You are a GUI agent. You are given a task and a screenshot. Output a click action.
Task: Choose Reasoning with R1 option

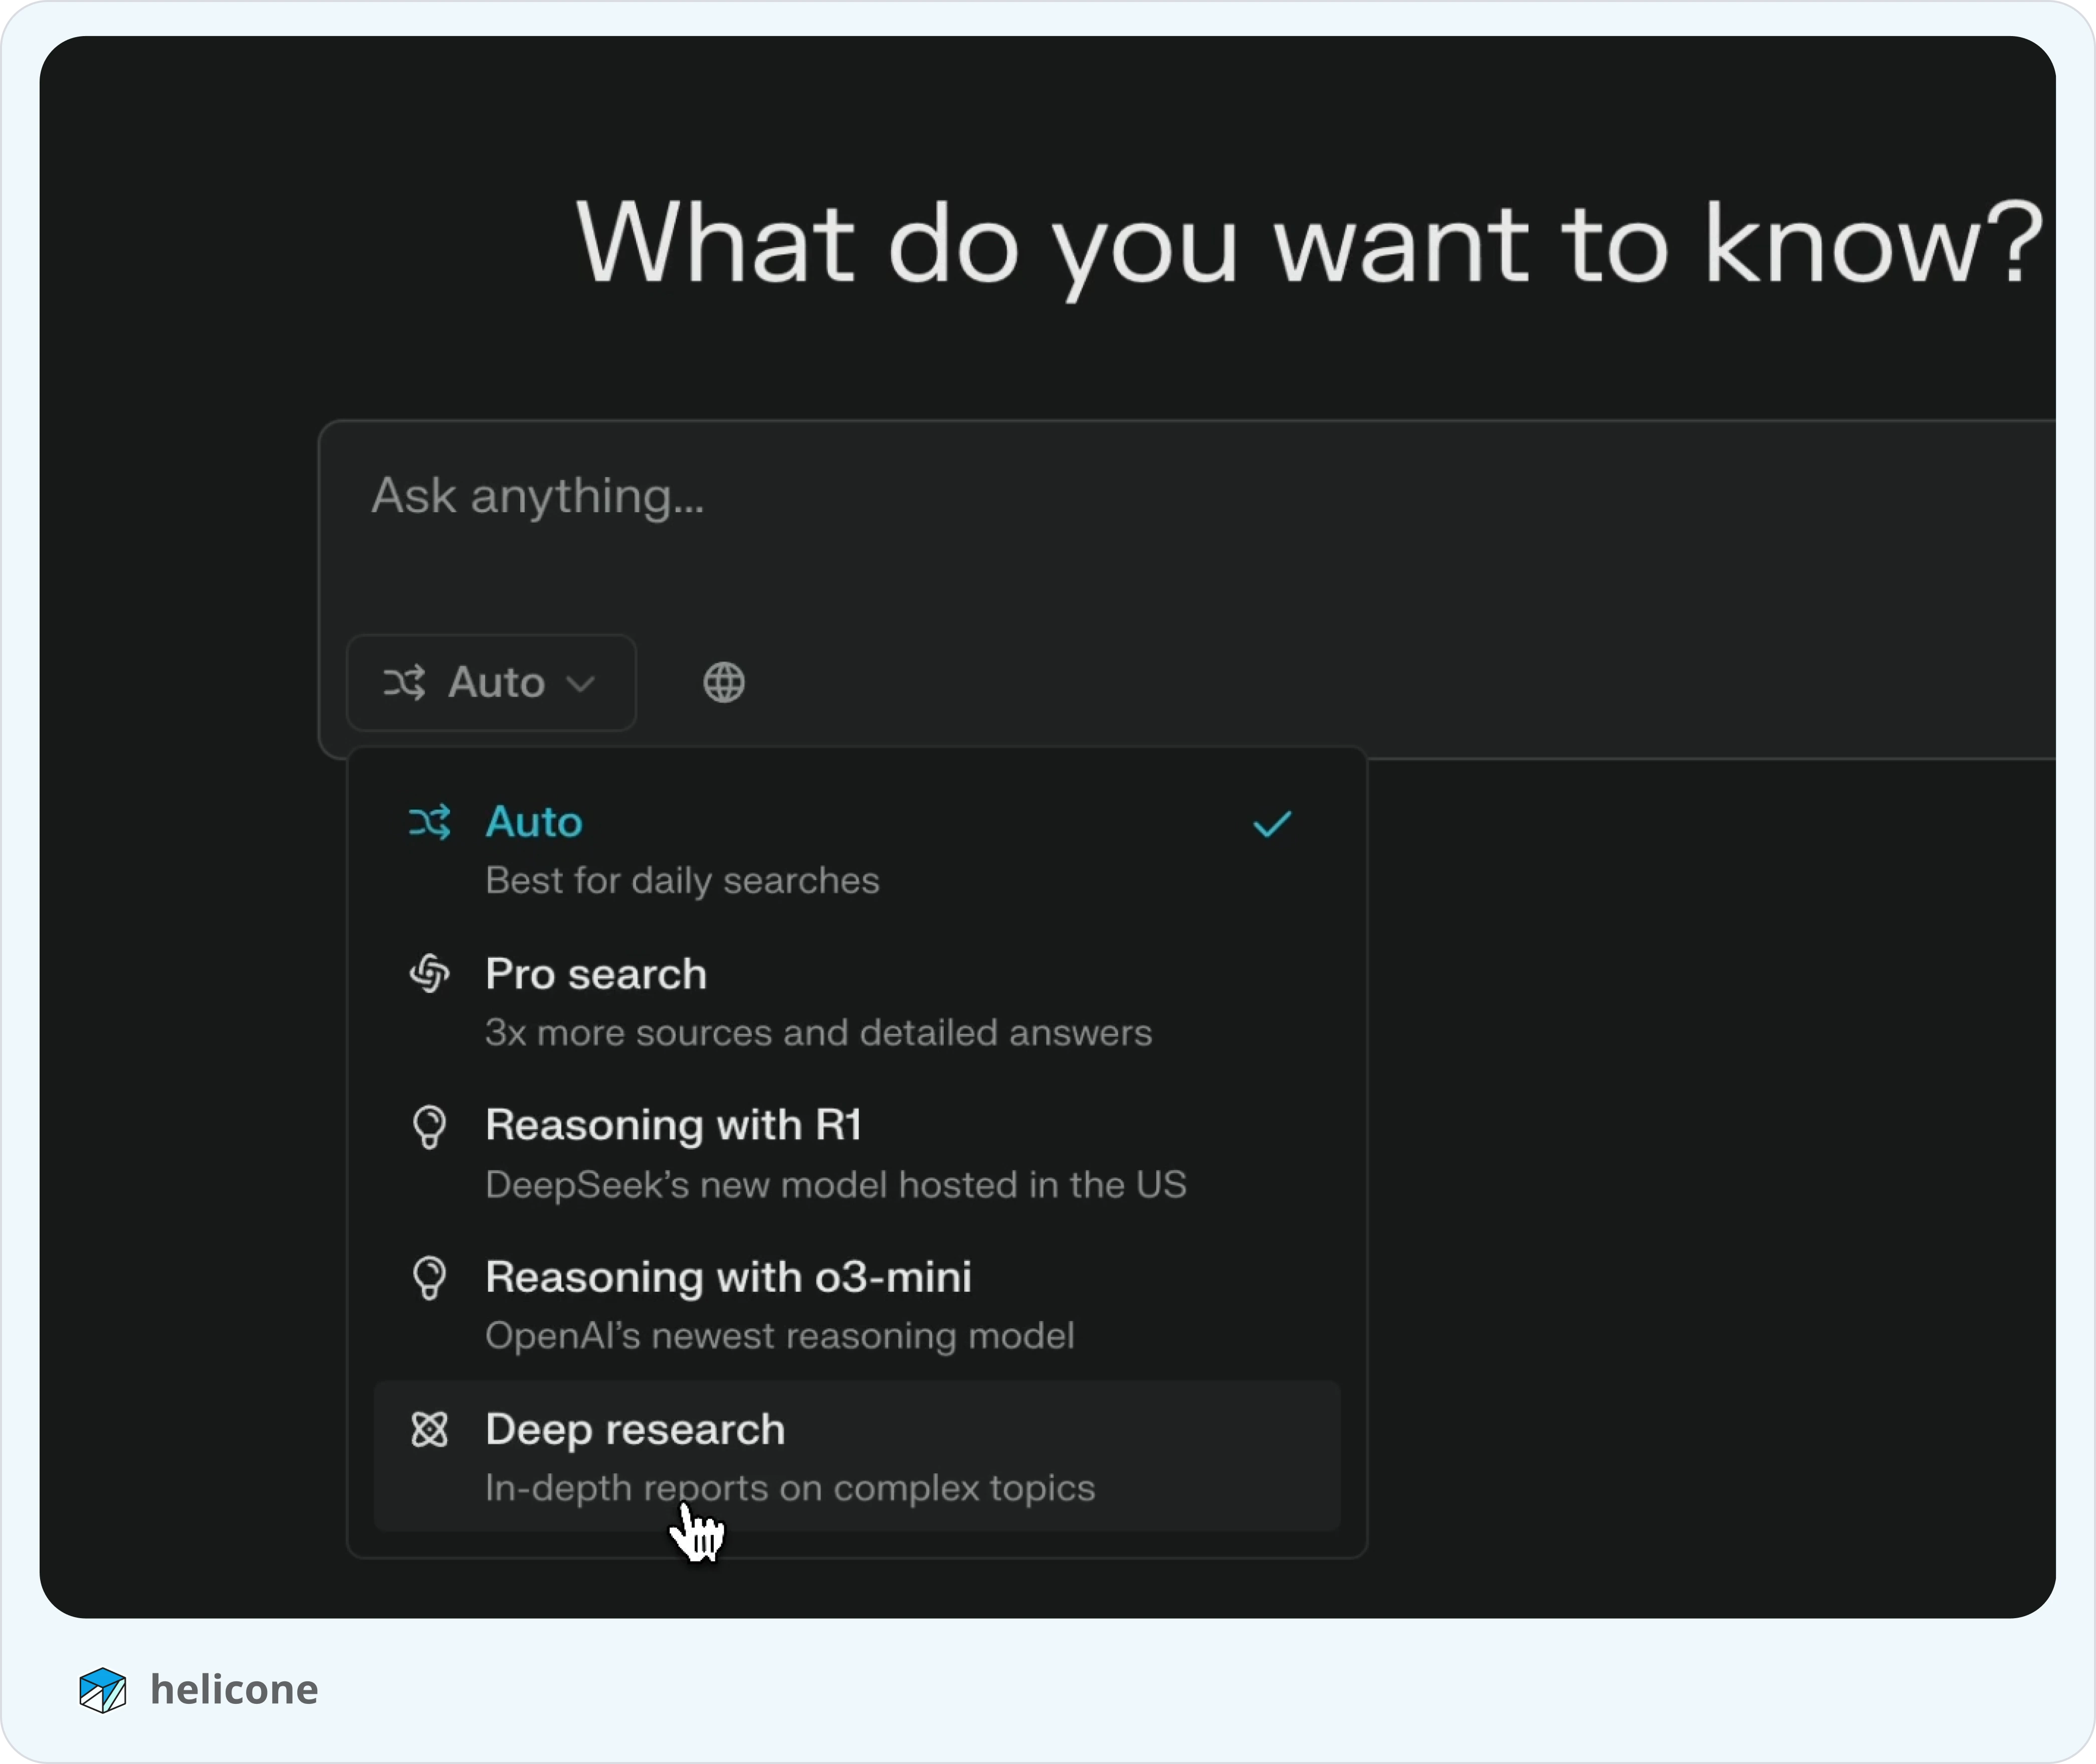[857, 1153]
